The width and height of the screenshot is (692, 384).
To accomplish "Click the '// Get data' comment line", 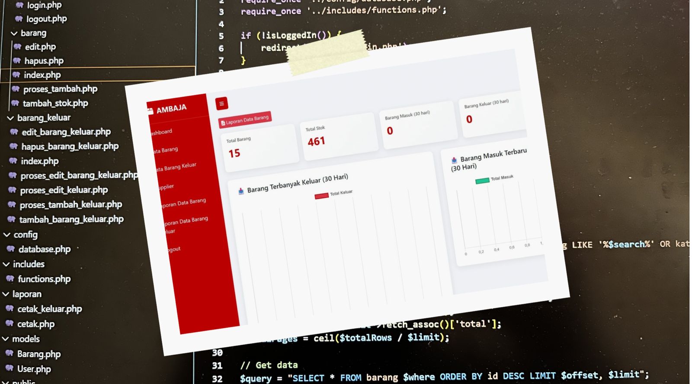I will (269, 365).
